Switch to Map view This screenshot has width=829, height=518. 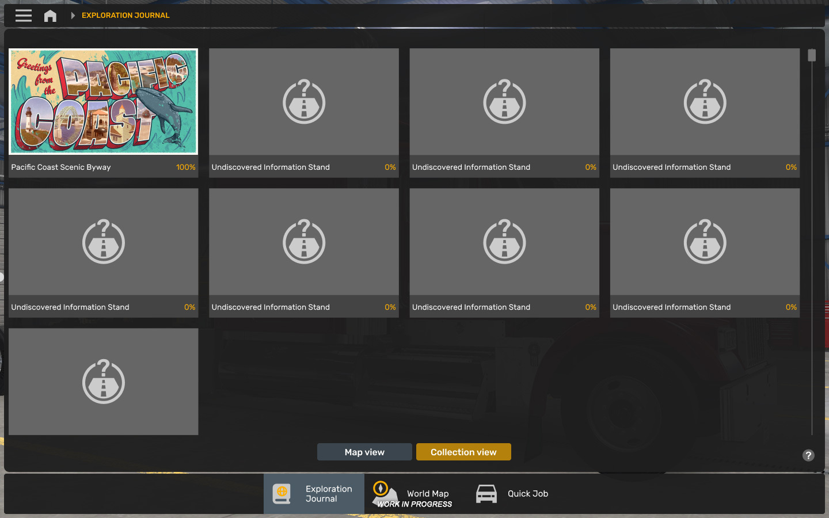[364, 452]
